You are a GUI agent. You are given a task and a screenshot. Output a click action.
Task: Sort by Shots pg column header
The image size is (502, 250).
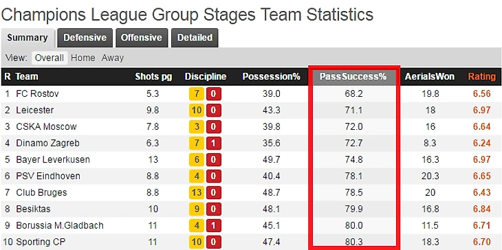pos(153,77)
